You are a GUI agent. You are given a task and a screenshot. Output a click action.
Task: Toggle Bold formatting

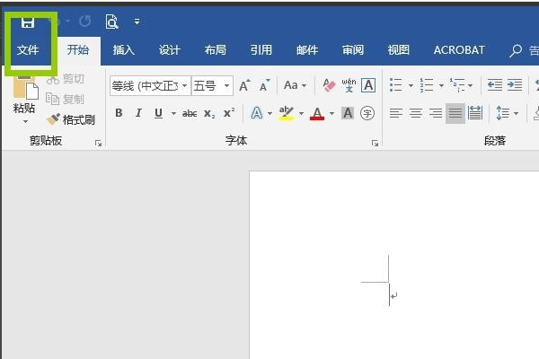pos(119,113)
